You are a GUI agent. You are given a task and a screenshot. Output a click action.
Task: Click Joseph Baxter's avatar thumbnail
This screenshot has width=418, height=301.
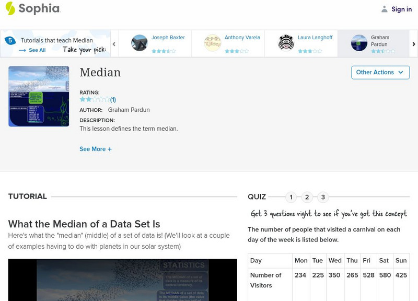[x=140, y=43]
